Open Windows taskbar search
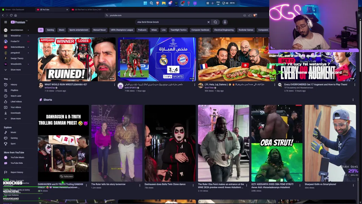362x204 pixels. pyautogui.click(x=151, y=3)
